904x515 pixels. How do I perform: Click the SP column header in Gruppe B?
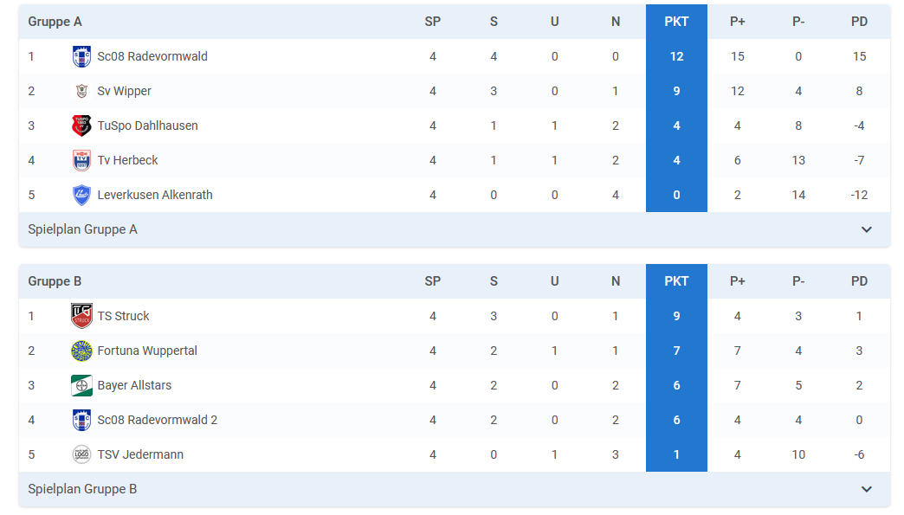click(x=432, y=281)
